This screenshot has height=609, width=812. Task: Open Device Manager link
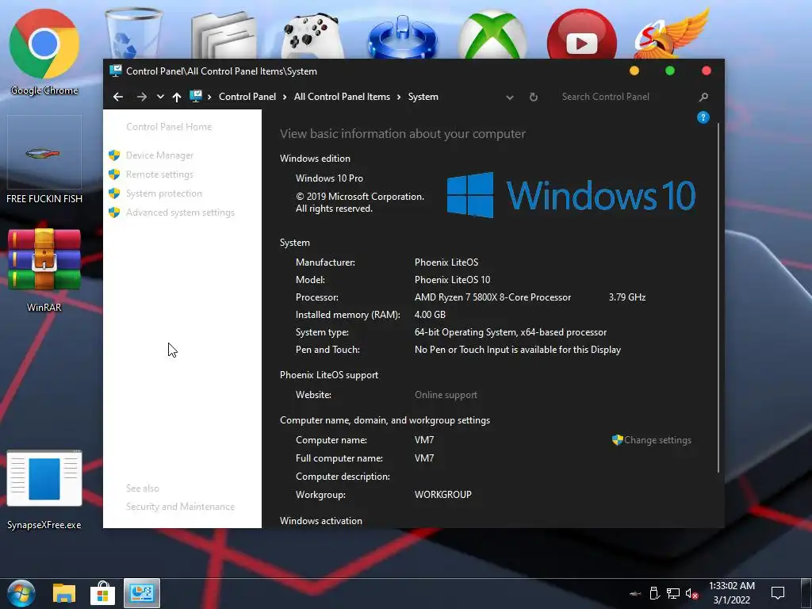(159, 155)
